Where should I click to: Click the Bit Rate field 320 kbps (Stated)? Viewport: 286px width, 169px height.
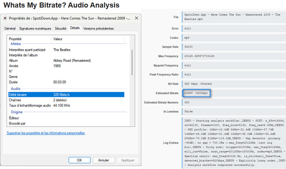[234, 84]
